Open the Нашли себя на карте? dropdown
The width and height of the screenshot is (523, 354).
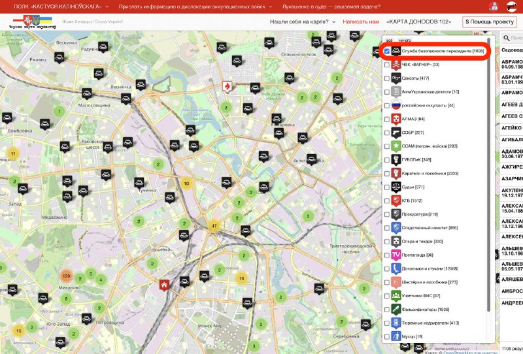(x=303, y=22)
